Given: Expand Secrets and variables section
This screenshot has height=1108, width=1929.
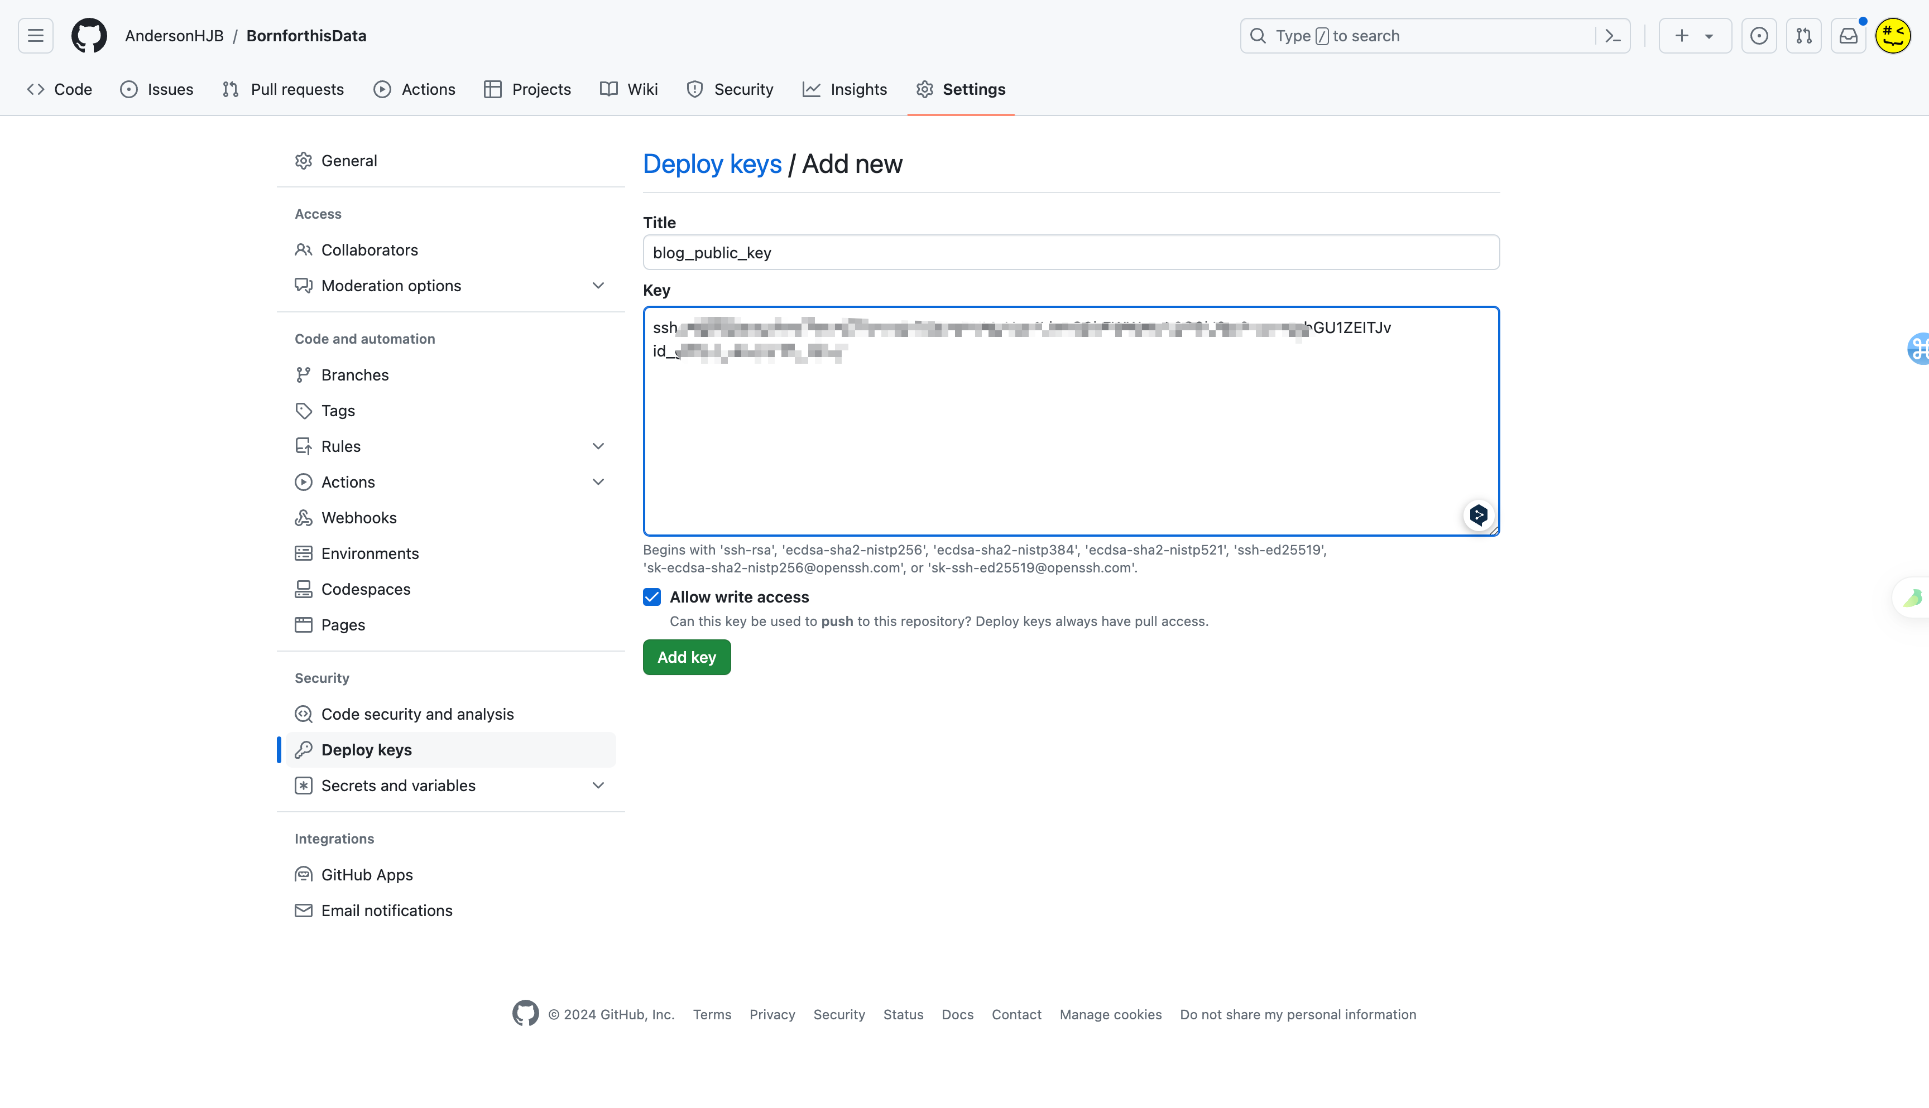Looking at the screenshot, I should 598,786.
